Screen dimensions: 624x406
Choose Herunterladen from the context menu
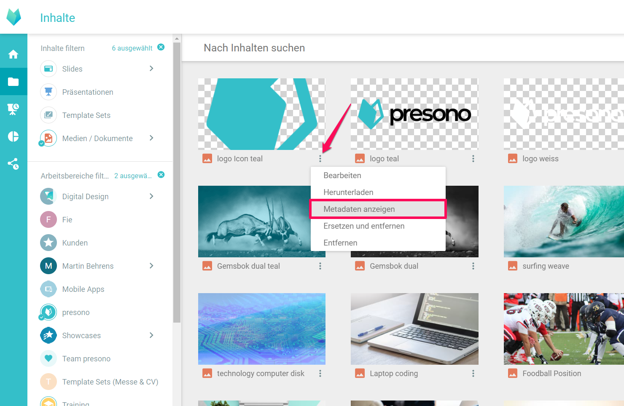(x=378, y=192)
